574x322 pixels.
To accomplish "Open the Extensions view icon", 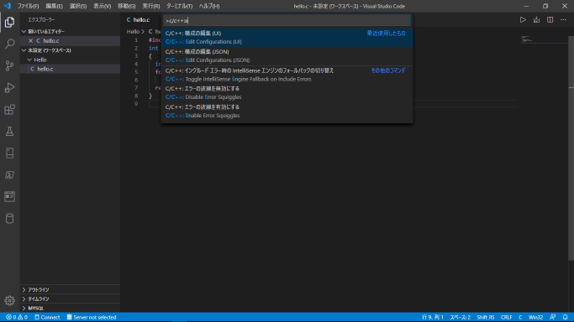I will (x=9, y=110).
